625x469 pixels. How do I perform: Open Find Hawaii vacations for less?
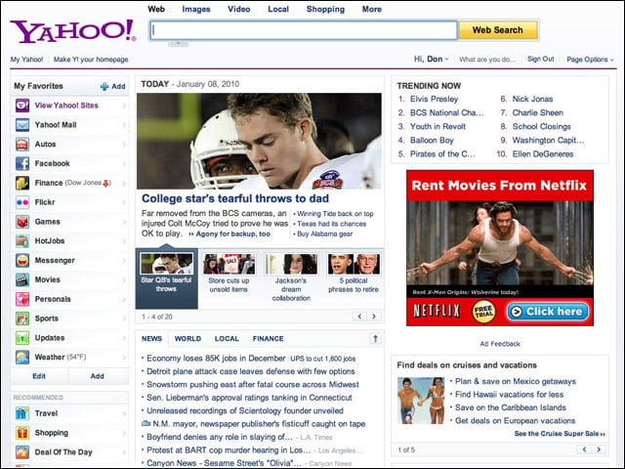click(510, 395)
